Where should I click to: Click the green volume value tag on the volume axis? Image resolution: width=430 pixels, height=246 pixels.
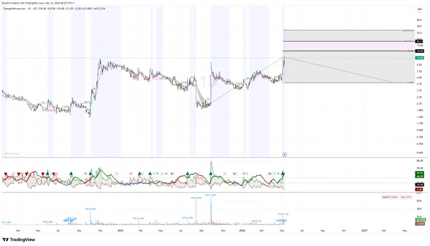pos(421,220)
